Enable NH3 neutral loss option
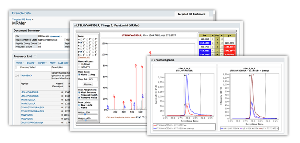This screenshot has height=143, width=300. point(79,67)
